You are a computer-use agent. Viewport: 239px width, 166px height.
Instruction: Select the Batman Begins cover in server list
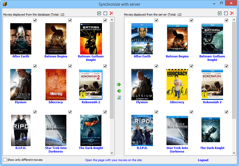click(177, 38)
